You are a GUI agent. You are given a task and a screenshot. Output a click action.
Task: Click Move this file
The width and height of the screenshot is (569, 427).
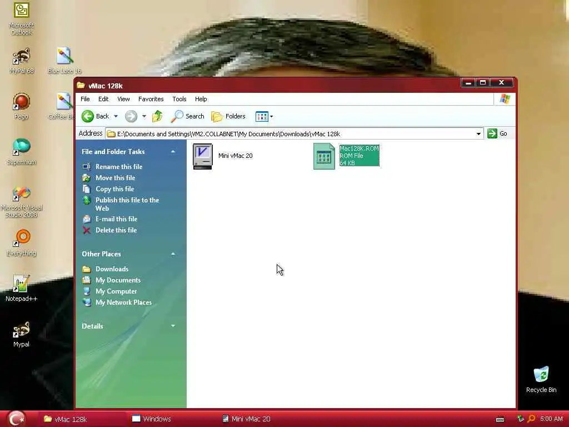pyautogui.click(x=109, y=177)
